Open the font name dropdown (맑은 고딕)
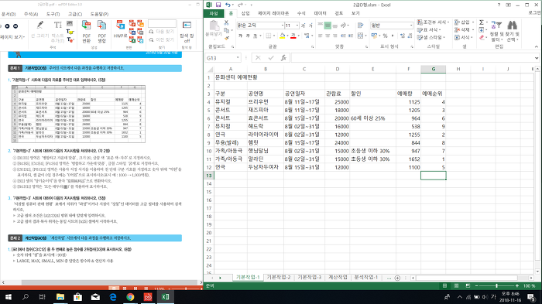The width and height of the screenshot is (542, 304). (x=282, y=26)
